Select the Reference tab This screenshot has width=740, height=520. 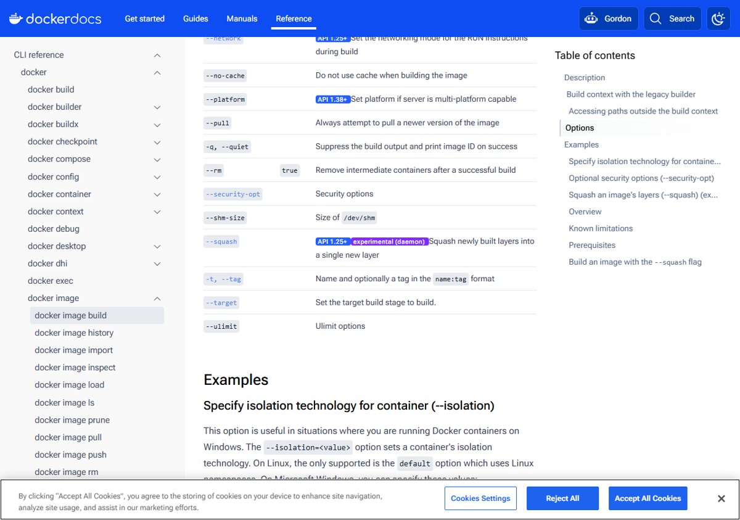[294, 19]
